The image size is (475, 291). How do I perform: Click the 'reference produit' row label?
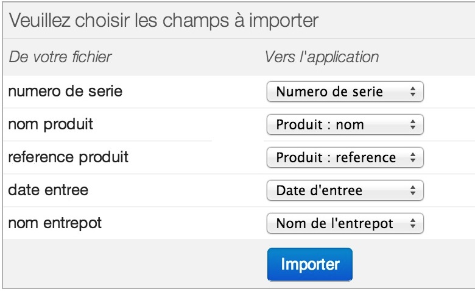(x=68, y=157)
